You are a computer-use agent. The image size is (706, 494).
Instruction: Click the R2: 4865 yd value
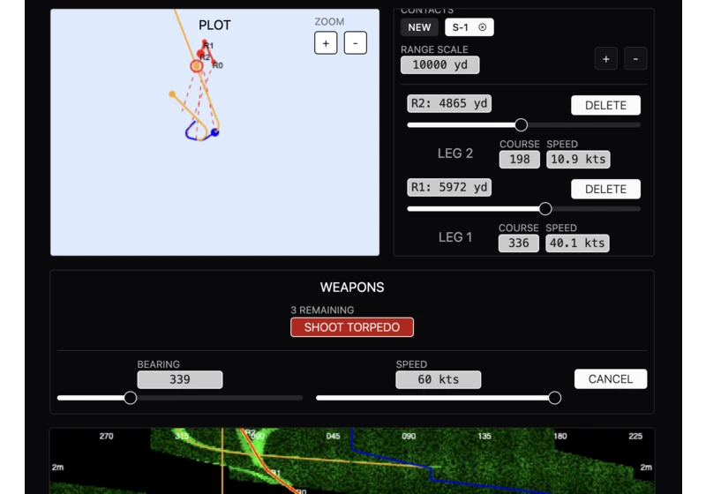click(449, 103)
